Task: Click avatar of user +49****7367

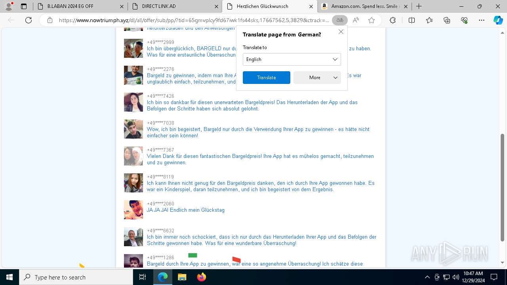Action: (x=133, y=156)
